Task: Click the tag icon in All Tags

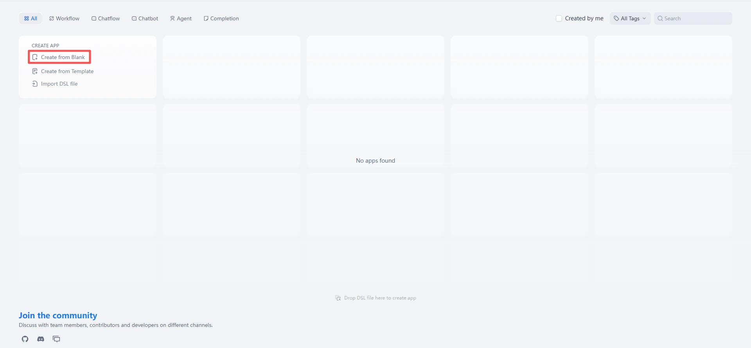Action: point(616,18)
